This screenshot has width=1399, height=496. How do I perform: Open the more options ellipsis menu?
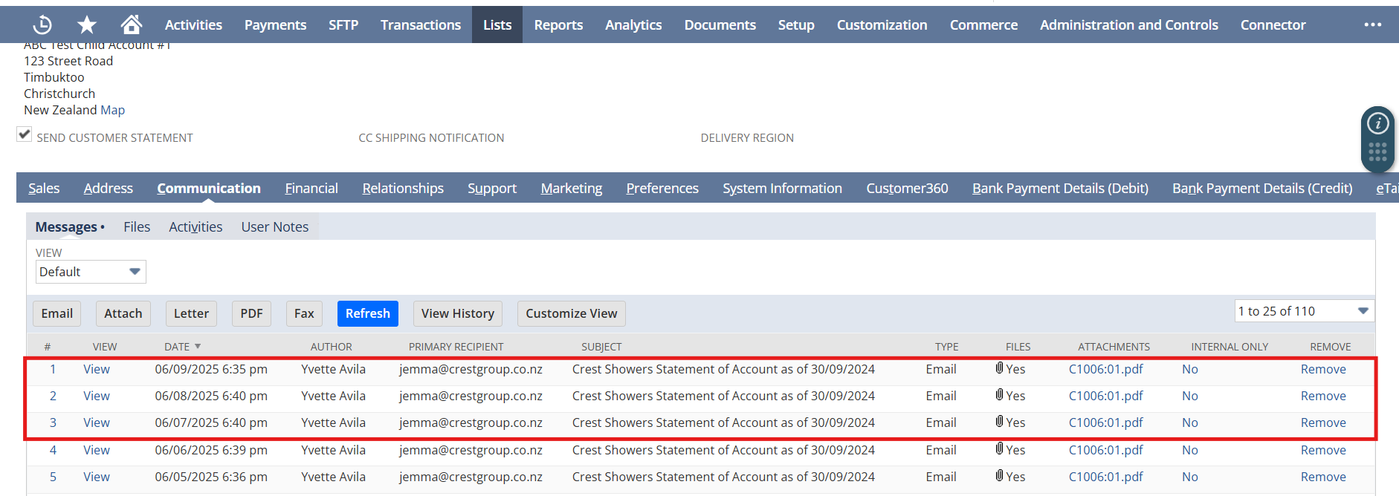pos(1372,25)
